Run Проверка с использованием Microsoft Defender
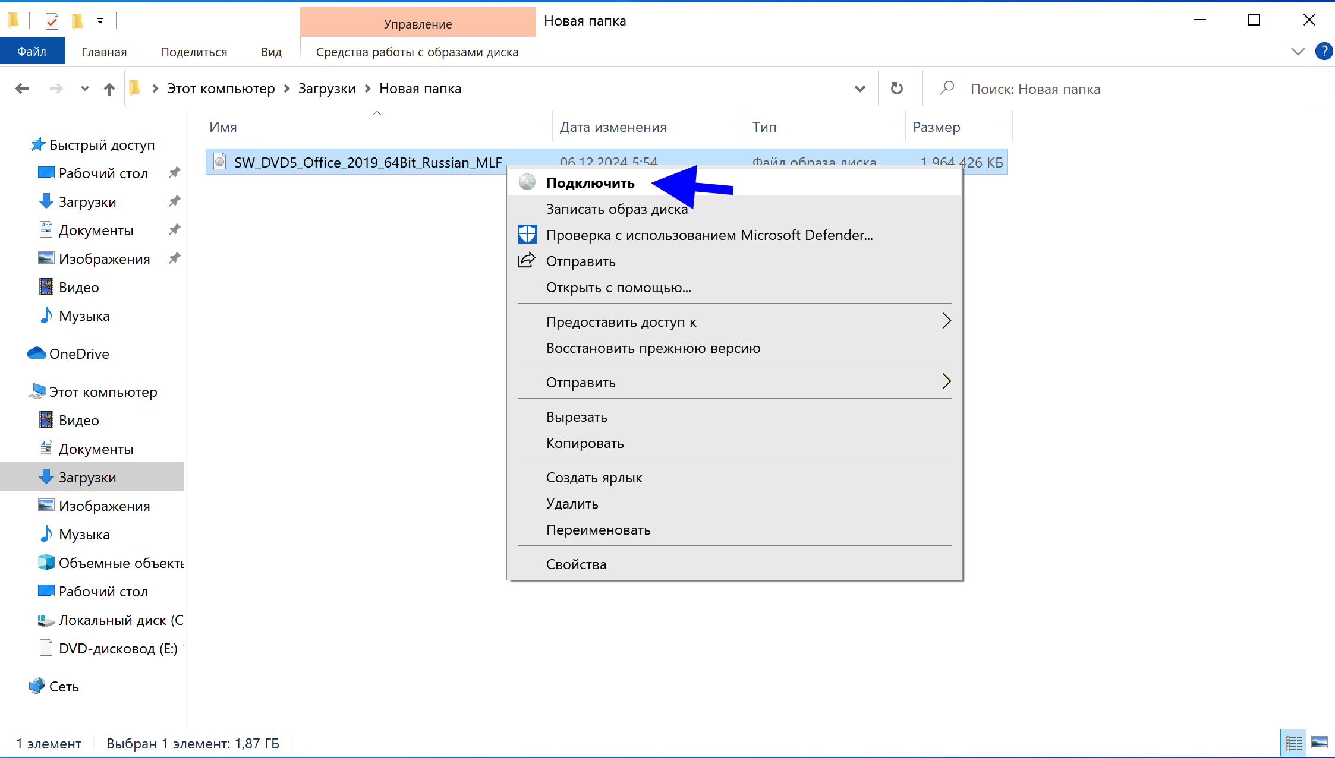The width and height of the screenshot is (1335, 758). (x=734, y=235)
